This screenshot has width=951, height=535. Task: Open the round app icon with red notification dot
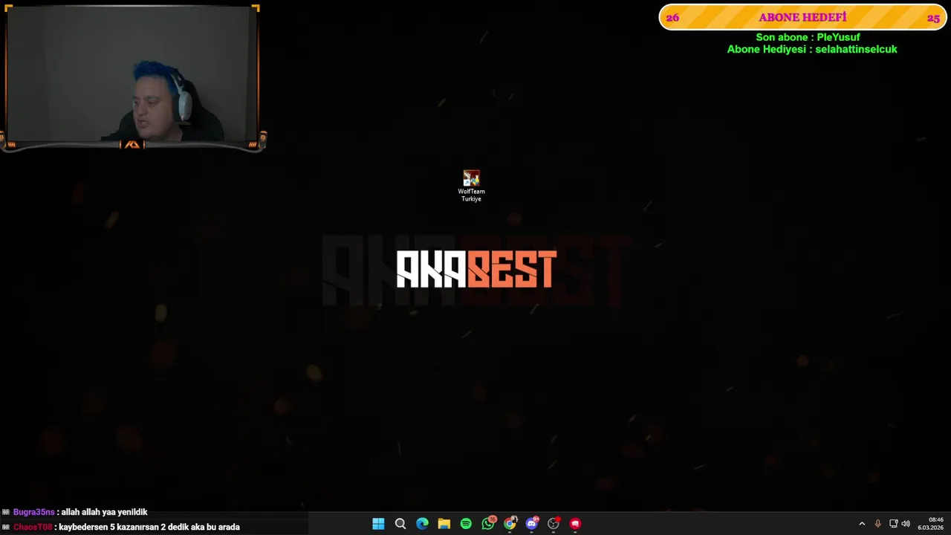554,524
